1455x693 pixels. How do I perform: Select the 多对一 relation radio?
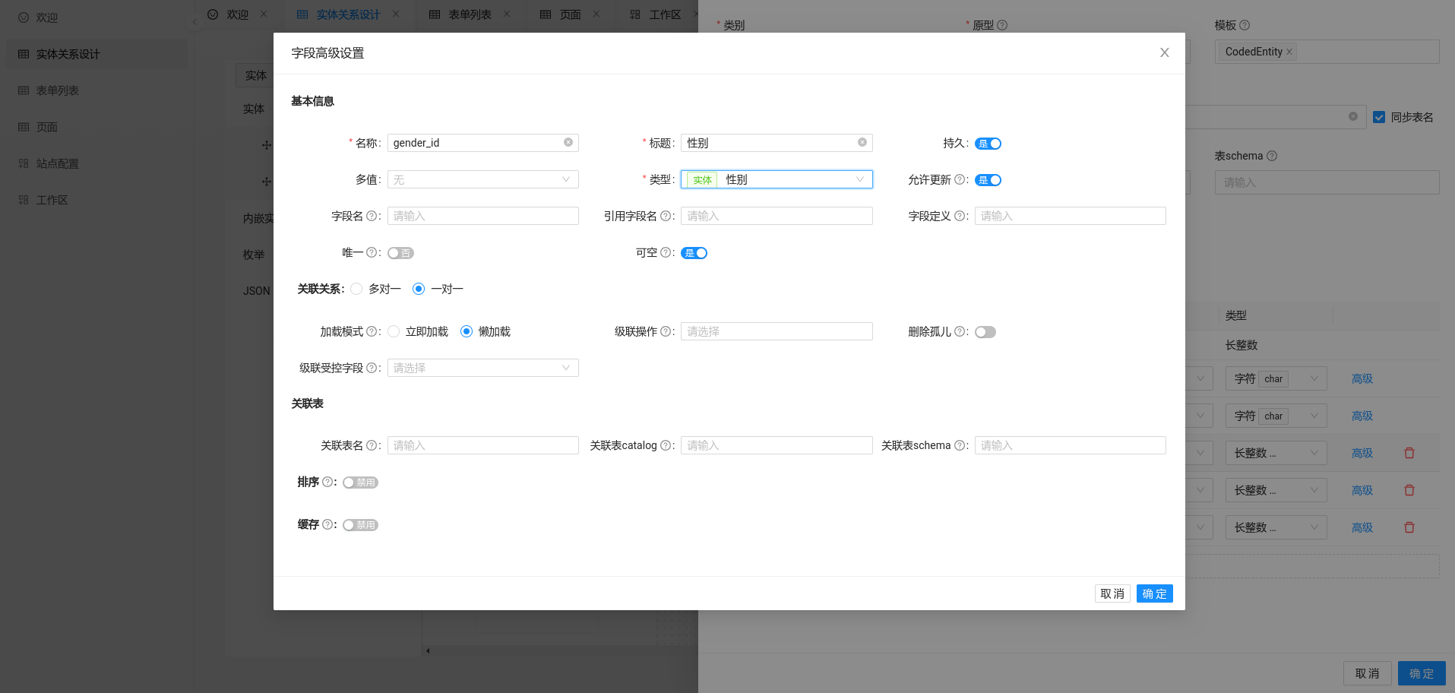coord(356,289)
